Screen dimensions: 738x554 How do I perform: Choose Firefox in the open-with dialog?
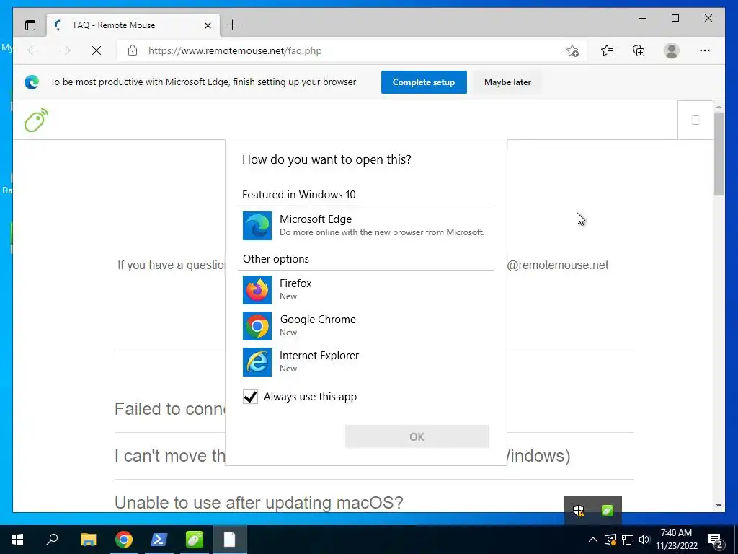[x=365, y=290]
